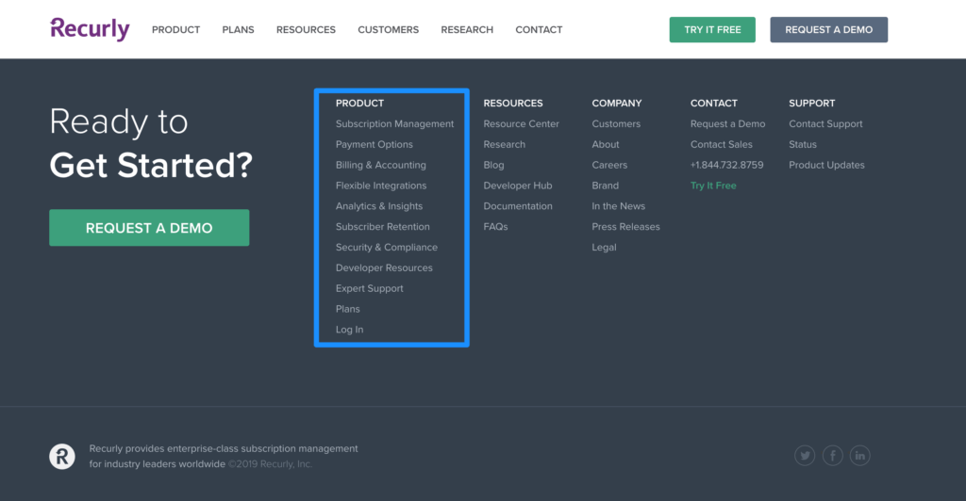Open the Status footer link
Screen dimensions: 966x501
pos(803,144)
